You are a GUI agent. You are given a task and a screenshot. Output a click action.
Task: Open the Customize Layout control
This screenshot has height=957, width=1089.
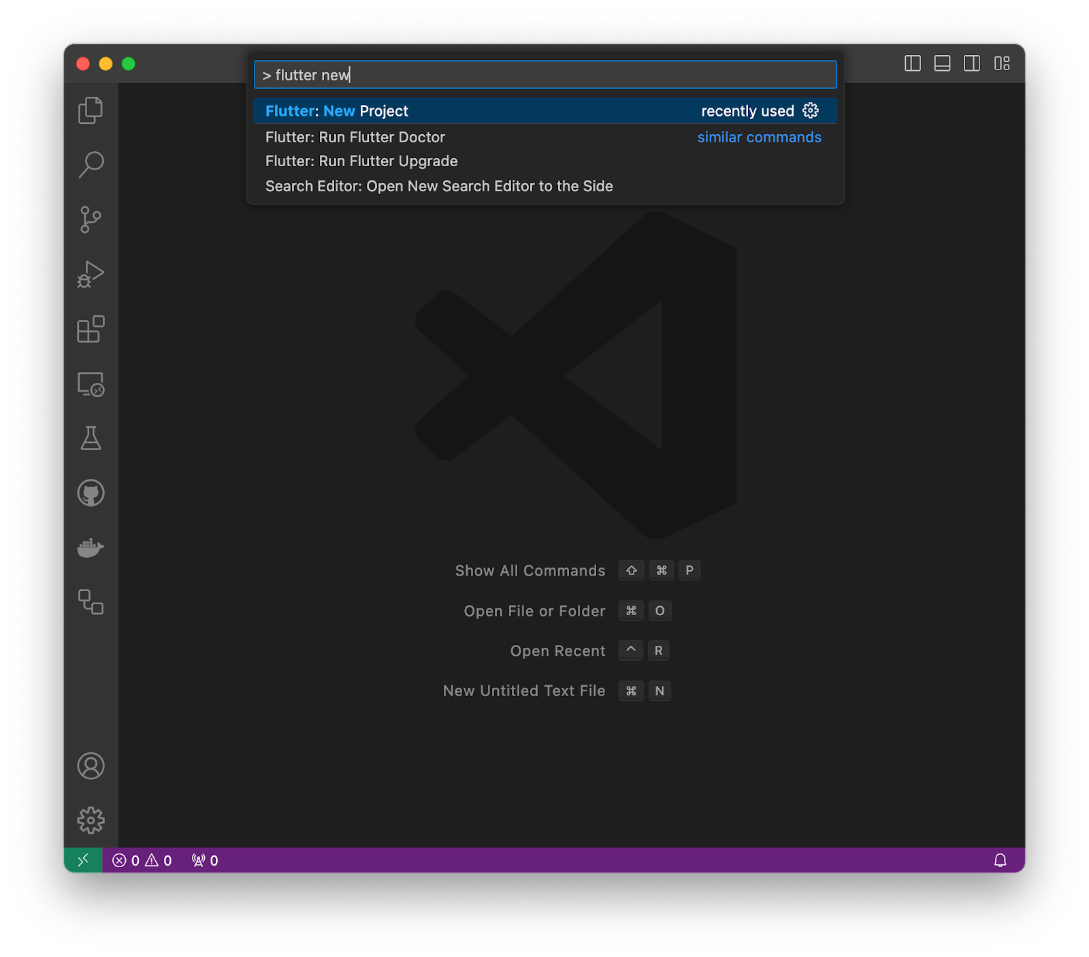pyautogui.click(x=1001, y=64)
